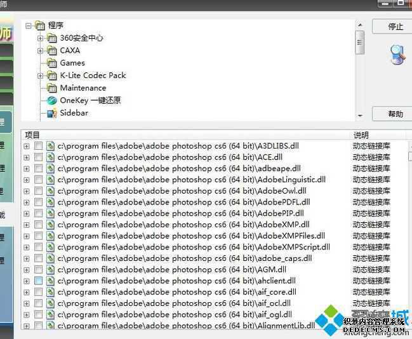Click the file icon of ahclient.dll
The image size is (412, 339).
(x=50, y=281)
